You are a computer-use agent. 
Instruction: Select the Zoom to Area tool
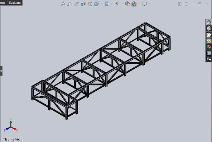coord(70,4)
